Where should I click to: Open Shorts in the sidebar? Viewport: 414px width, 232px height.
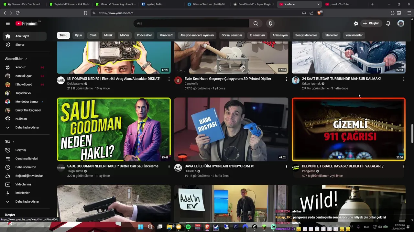pyautogui.click(x=25, y=45)
